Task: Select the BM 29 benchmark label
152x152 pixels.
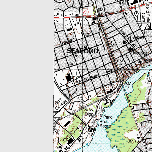Action: coord(120,63)
